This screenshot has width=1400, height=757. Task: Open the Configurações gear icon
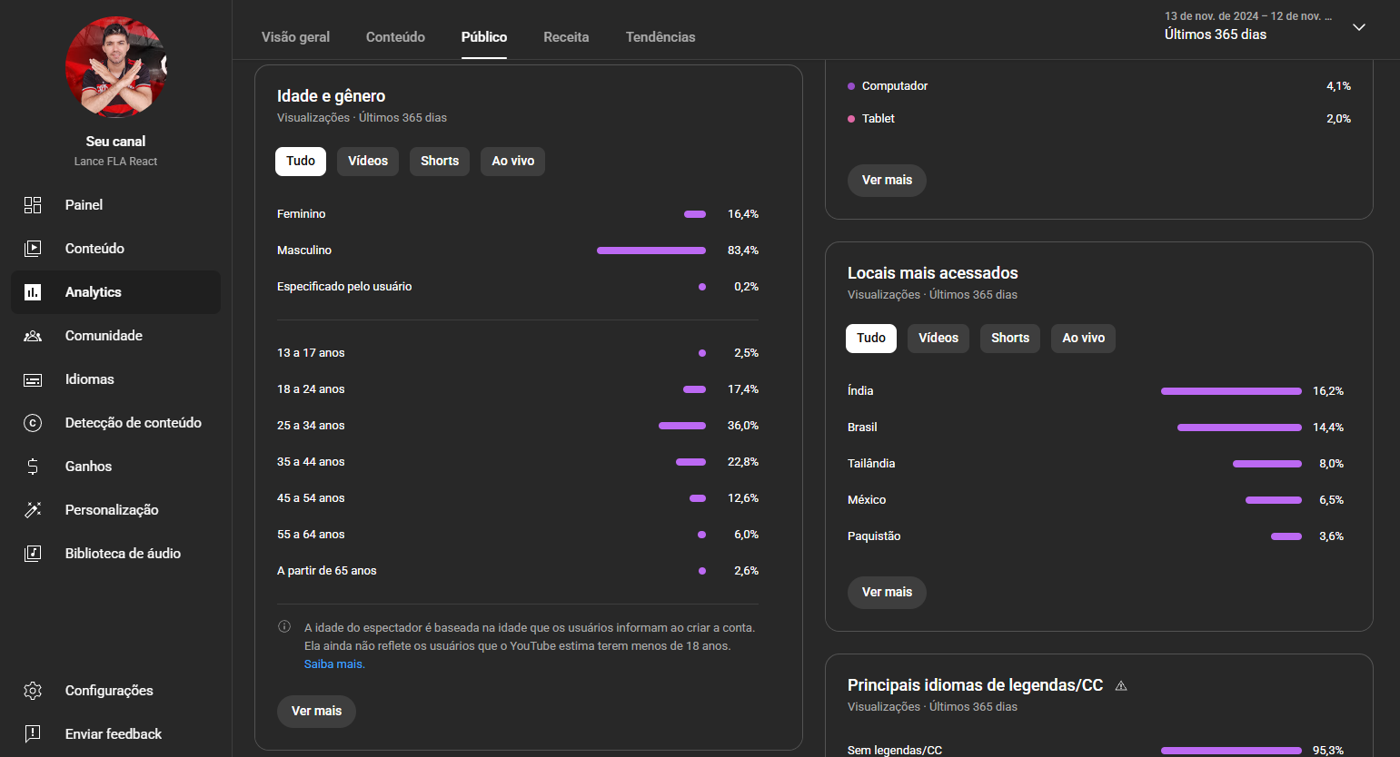click(x=33, y=691)
